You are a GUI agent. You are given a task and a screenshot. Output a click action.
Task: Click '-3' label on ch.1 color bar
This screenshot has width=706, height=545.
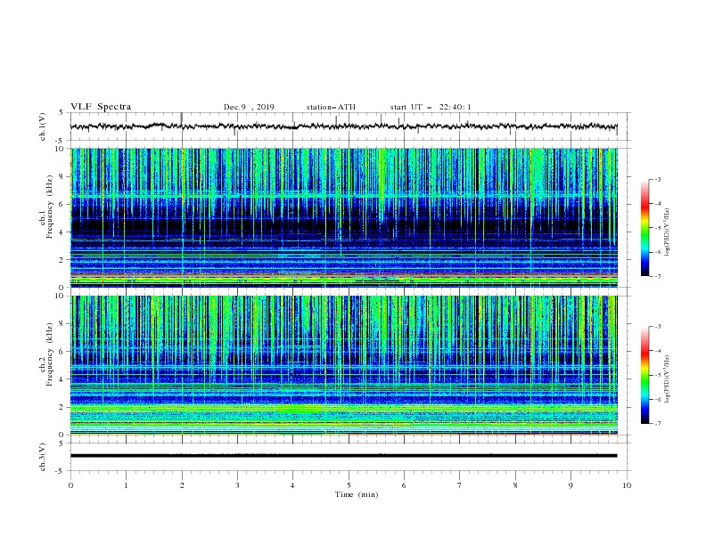tap(658, 179)
